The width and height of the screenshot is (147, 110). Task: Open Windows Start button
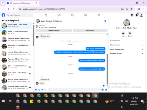click(4, 101)
